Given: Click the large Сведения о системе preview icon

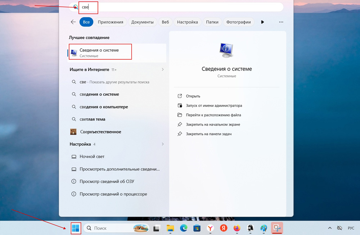Looking at the screenshot, I should click(x=226, y=50).
